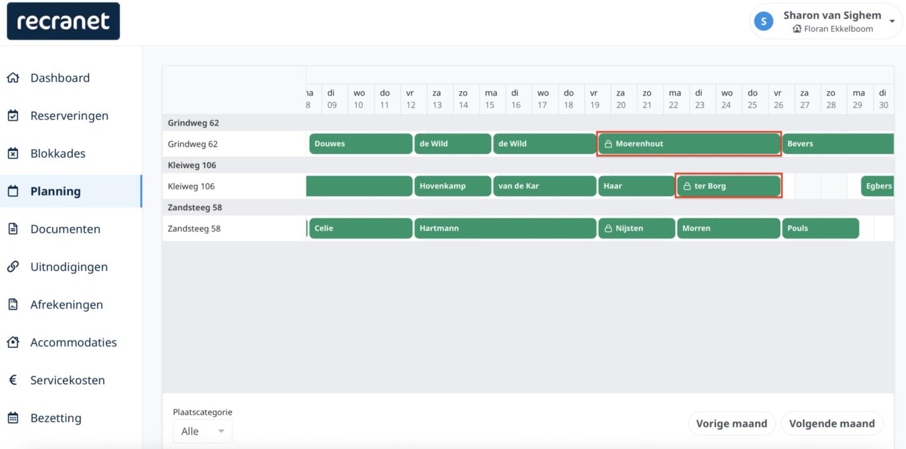Click the Servicekosten euro icon

[13, 380]
